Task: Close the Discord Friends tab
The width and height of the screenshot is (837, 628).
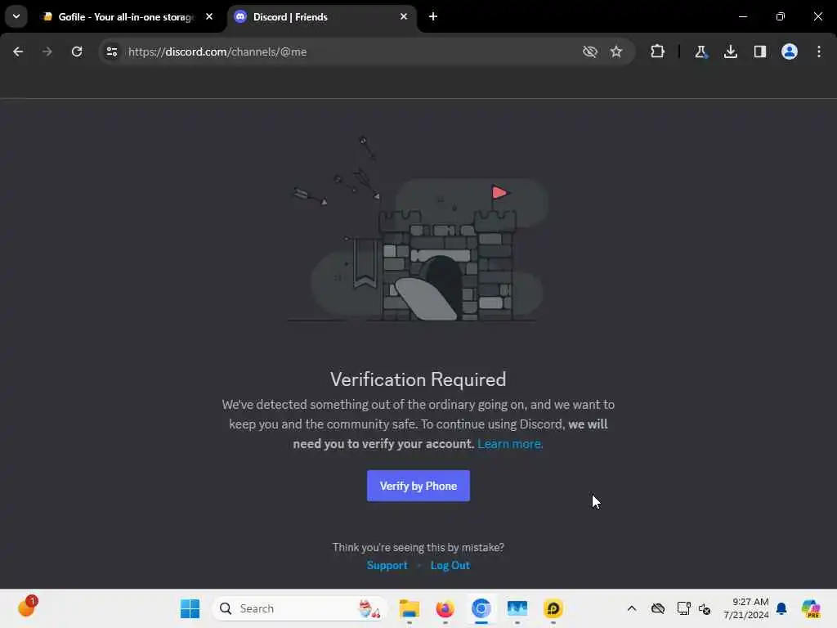Action: tap(404, 16)
